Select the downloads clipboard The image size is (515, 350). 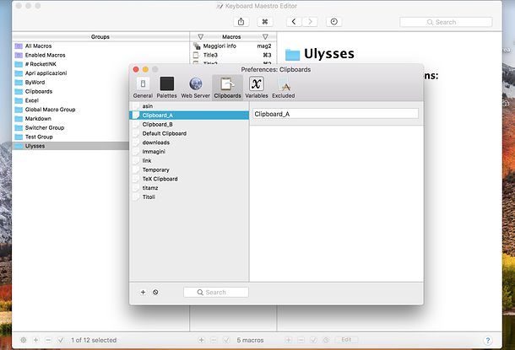[x=189, y=143]
